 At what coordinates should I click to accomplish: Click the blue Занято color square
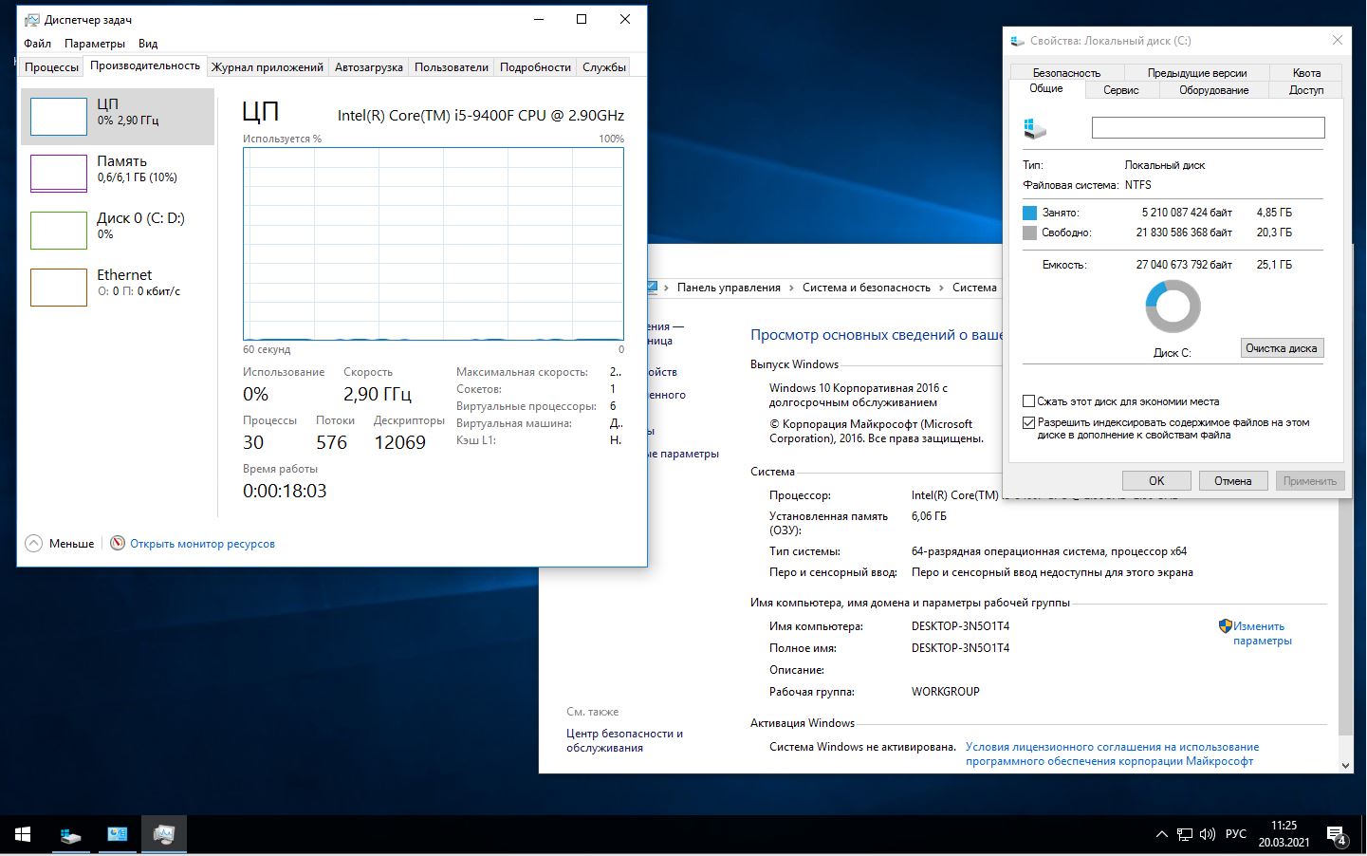coord(1030,213)
